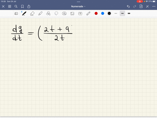This screenshot has width=157, height=118.
Task: Select the thickest stroke width
Action: coord(129,13)
